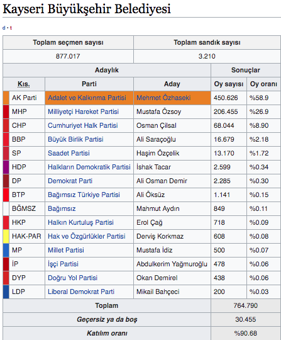Viewport: 281px width, 340px height.
Task: Click the Kayseri Büyükşehir Belediyesi heading
Action: pyautogui.click(x=87, y=9)
